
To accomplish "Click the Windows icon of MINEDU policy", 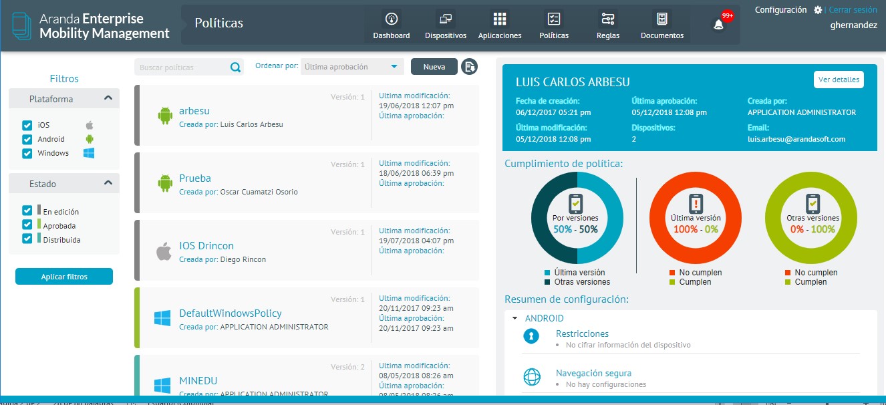I will [x=162, y=386].
